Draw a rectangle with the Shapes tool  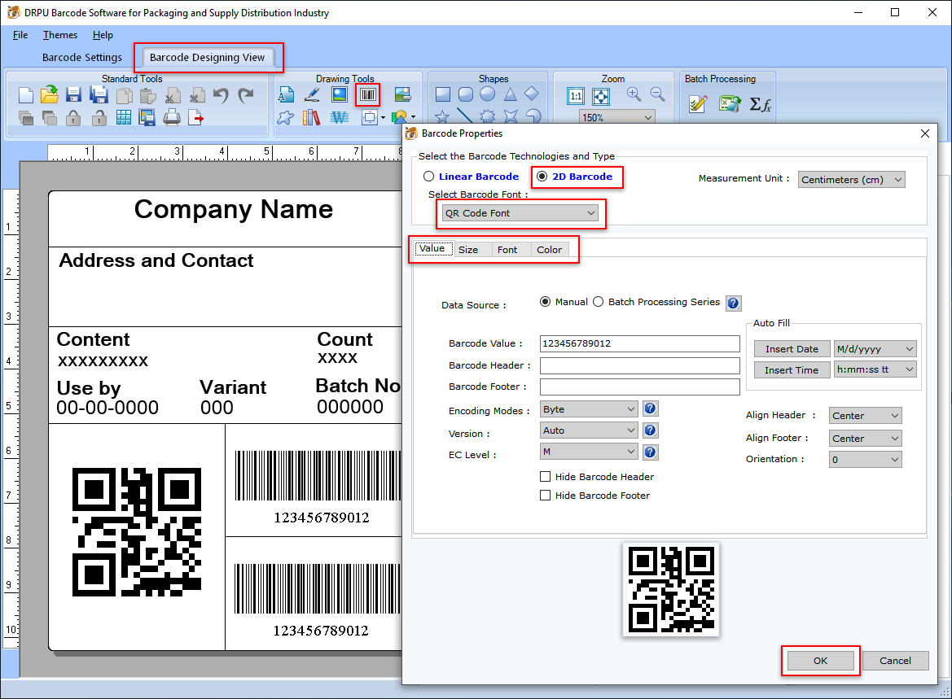pyautogui.click(x=443, y=94)
